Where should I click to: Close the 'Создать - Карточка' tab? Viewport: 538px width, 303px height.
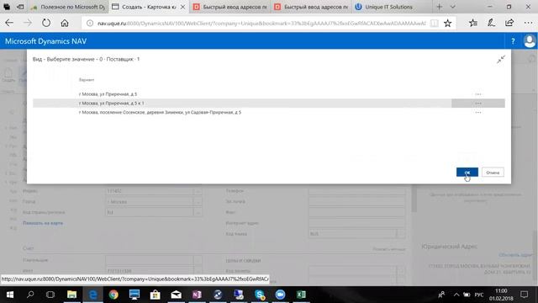[x=183, y=7]
